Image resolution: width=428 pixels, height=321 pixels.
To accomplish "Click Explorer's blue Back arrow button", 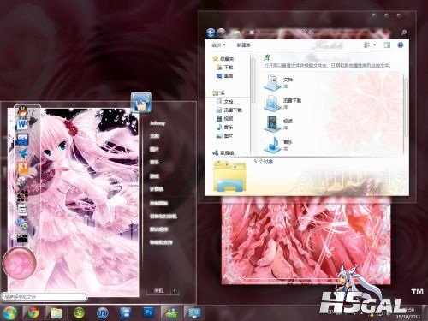I will pos(211,33).
